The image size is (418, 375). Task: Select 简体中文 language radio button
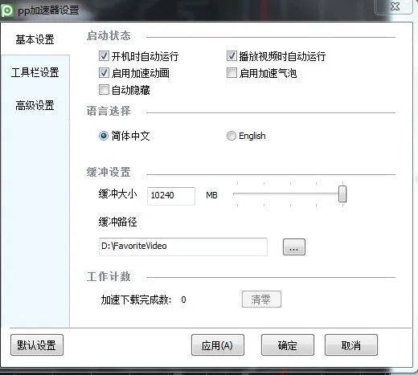click(x=104, y=136)
